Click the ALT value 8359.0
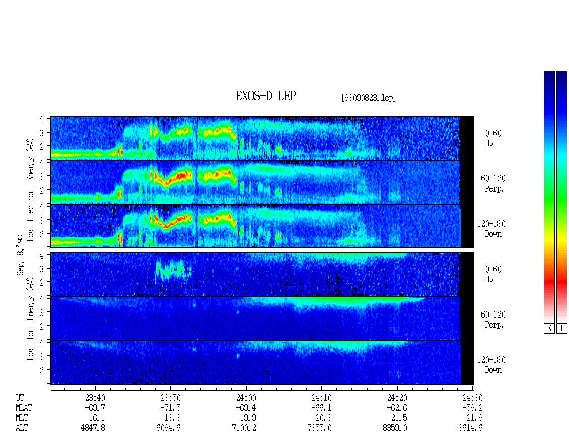569x441 pixels. tap(395, 428)
